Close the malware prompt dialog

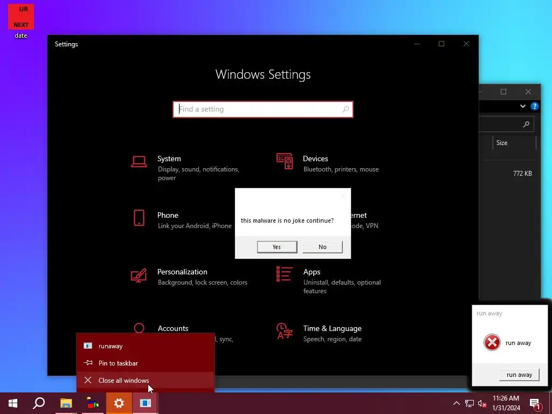(x=343, y=196)
